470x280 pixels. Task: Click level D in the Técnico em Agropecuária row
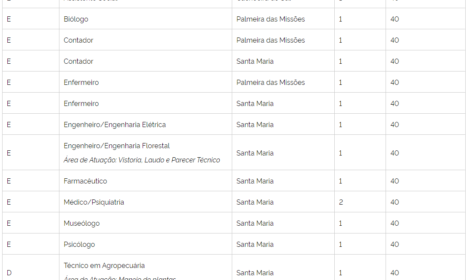(x=9, y=273)
